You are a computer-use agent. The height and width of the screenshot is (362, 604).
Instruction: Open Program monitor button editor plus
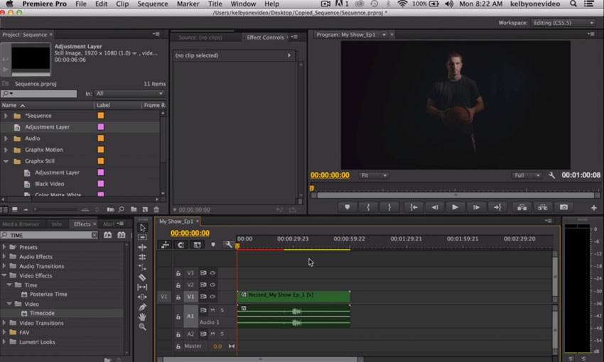[x=593, y=208]
